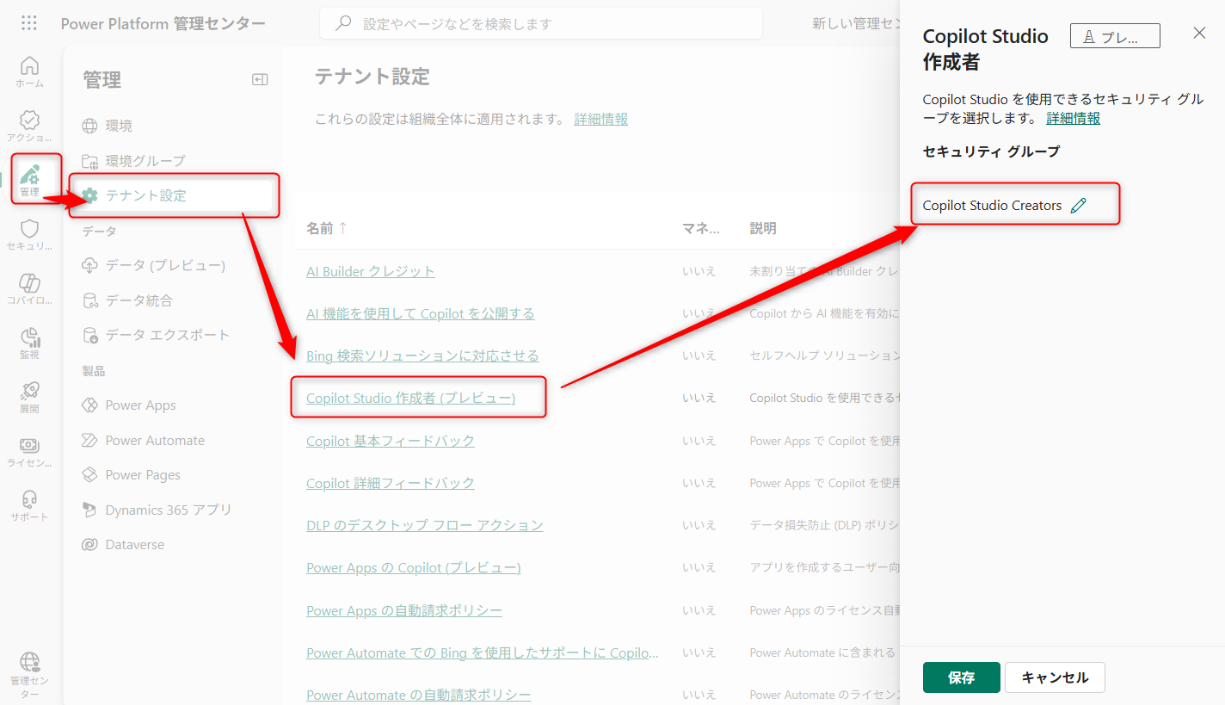Collapse the 管理 navigation pane
1225x705 pixels.
(260, 80)
